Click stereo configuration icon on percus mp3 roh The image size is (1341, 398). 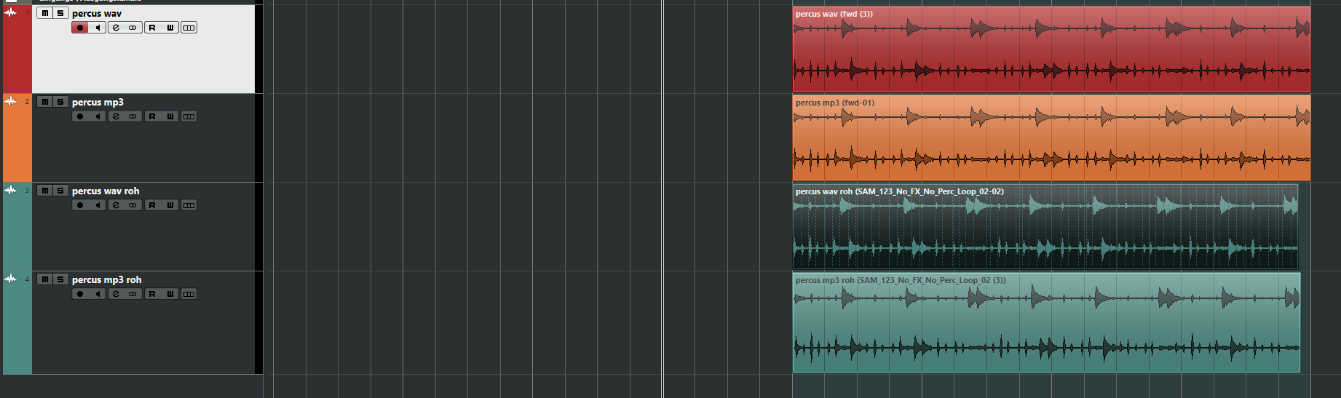tap(132, 294)
